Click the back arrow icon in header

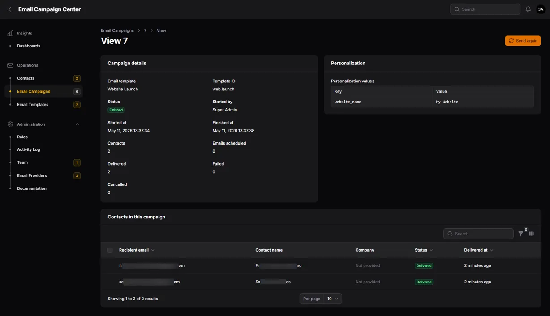point(10,9)
